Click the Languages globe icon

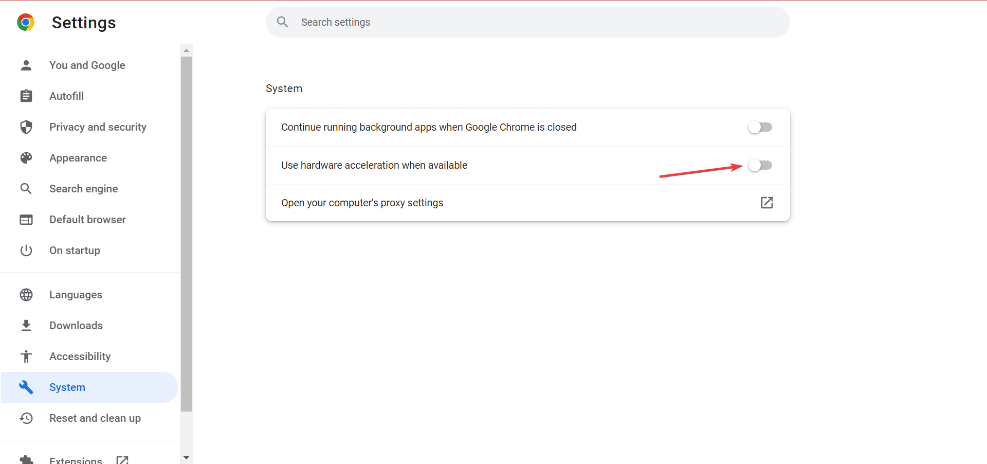point(26,295)
